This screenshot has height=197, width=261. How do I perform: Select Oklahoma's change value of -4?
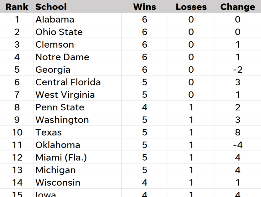pos(238,145)
